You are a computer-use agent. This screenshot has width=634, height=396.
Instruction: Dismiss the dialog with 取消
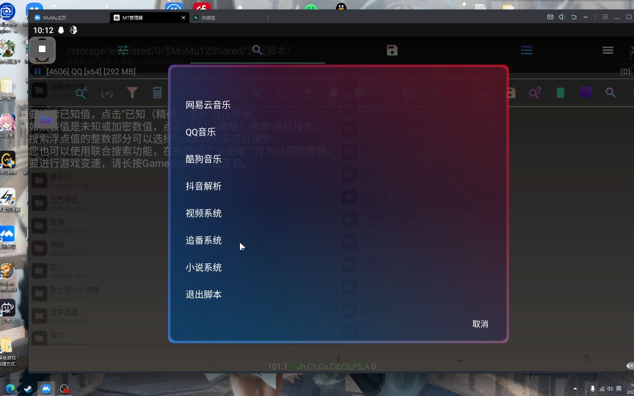[480, 324]
